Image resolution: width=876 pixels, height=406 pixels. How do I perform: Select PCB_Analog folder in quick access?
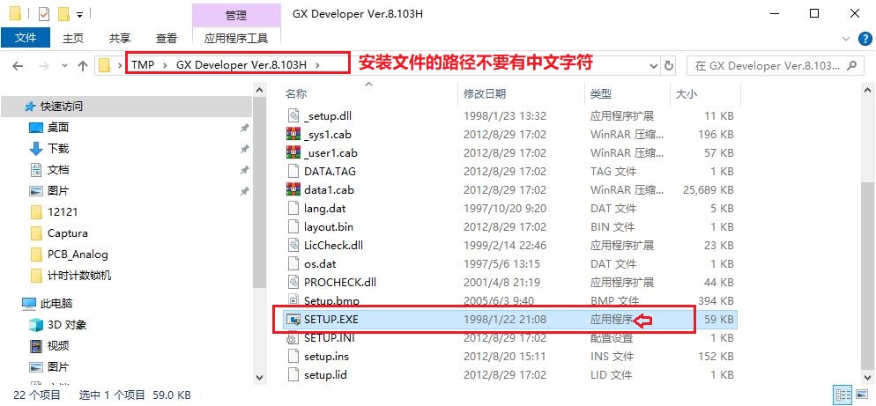78,255
